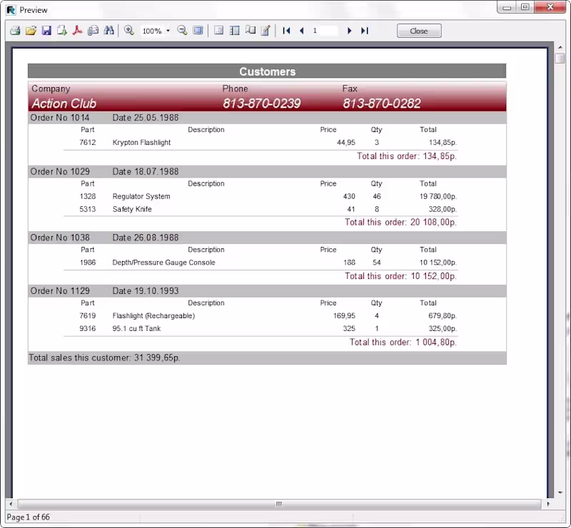Save the report using floppy disk icon
Screen dimensions: 571x528
coord(46,31)
